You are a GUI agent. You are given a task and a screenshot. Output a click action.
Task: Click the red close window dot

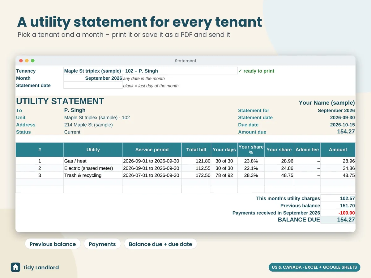coord(21,61)
